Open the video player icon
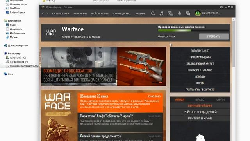The width and height of the screenshot is (250, 141). [x=170, y=13]
